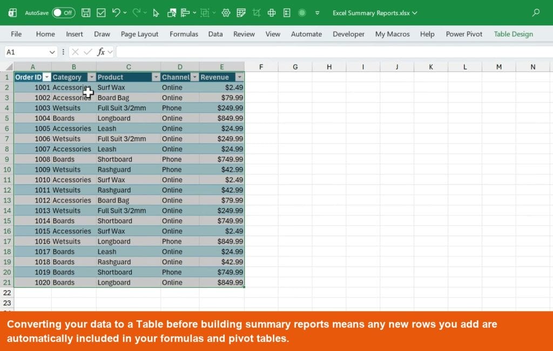Click the Select All corner triangle
Image resolution: width=553 pixels, height=351 pixels.
pos(8,66)
